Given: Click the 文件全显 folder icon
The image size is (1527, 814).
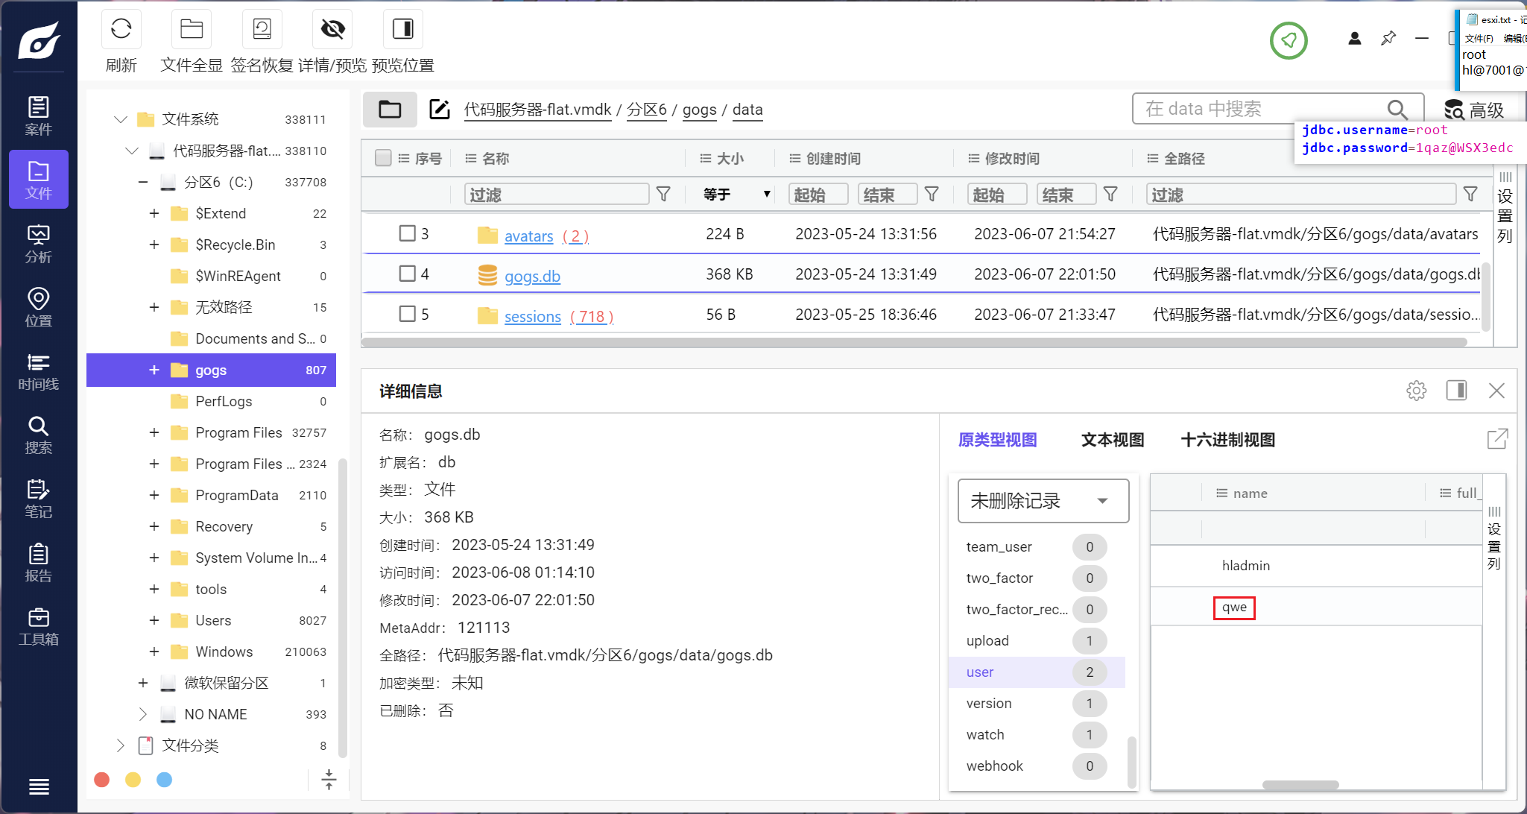Looking at the screenshot, I should [x=192, y=29].
